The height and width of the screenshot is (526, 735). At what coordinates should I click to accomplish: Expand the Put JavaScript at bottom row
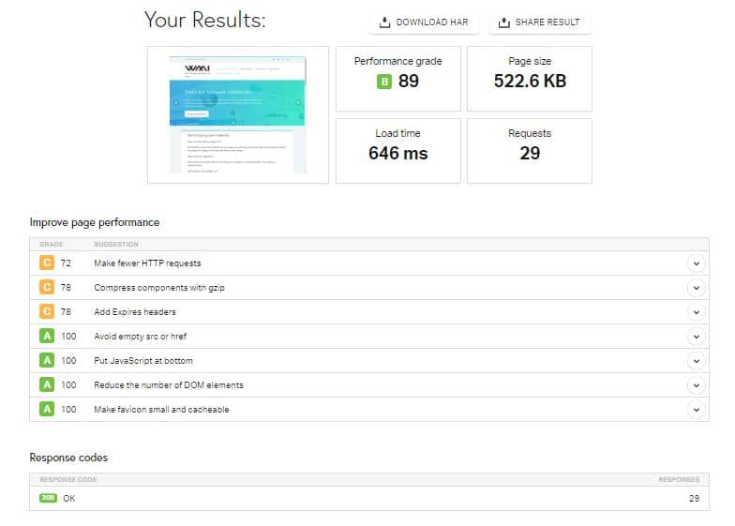pyautogui.click(x=696, y=361)
